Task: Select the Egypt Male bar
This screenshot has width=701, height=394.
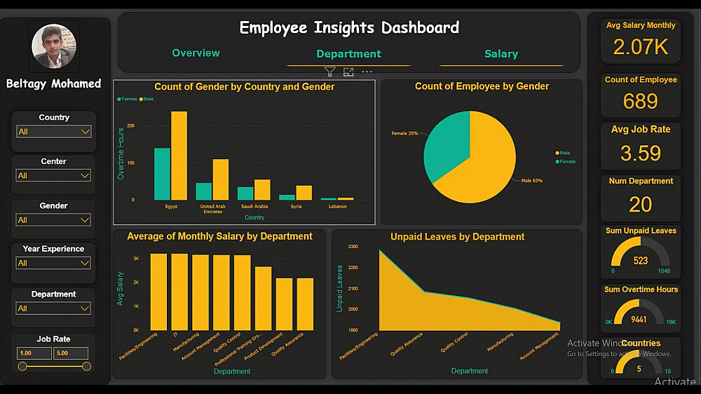Action: coord(179,155)
